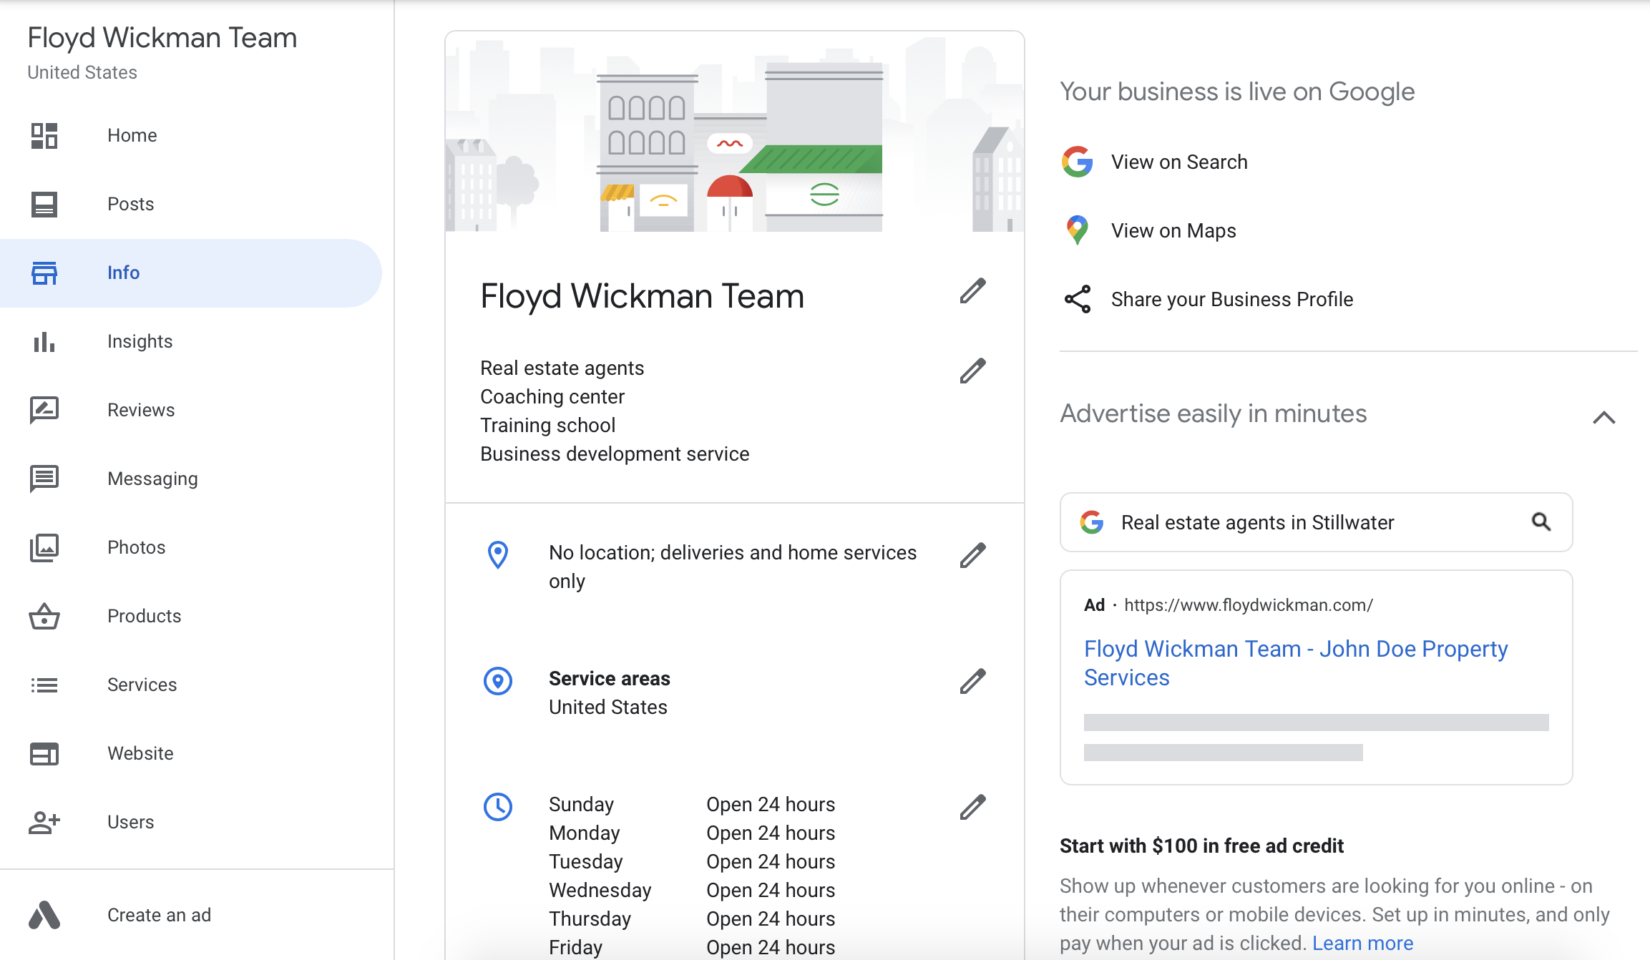Click the Learn more link
The height and width of the screenshot is (960, 1650).
pos(1362,943)
